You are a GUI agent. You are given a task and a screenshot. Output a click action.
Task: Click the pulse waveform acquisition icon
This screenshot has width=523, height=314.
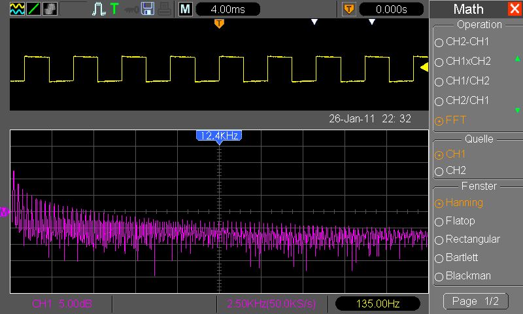point(99,9)
